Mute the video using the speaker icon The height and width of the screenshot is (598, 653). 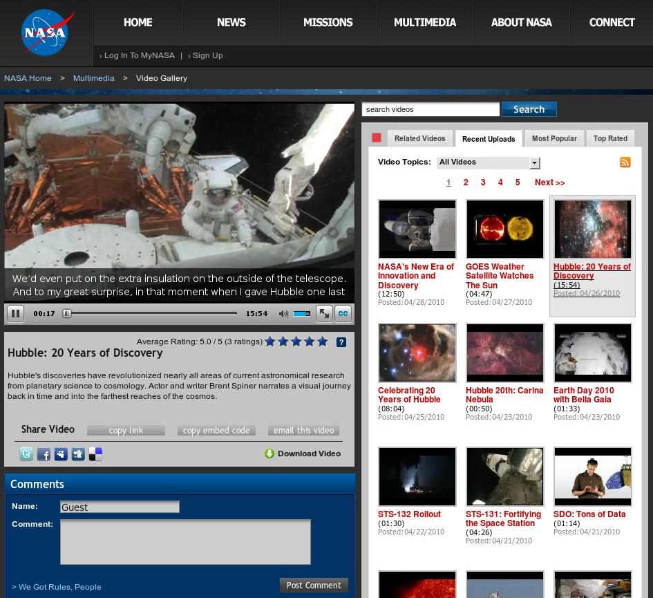point(283,314)
